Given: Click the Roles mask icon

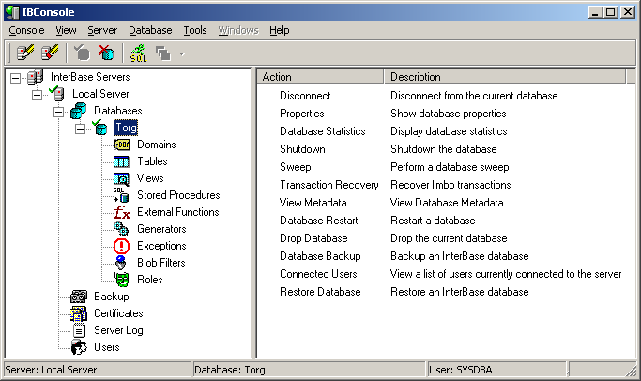Looking at the screenshot, I should pyautogui.click(x=122, y=280).
